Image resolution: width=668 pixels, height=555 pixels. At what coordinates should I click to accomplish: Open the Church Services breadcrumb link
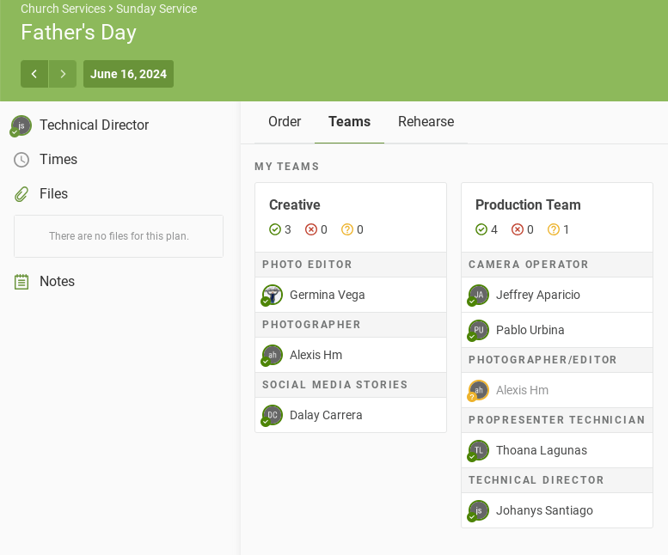(x=63, y=9)
